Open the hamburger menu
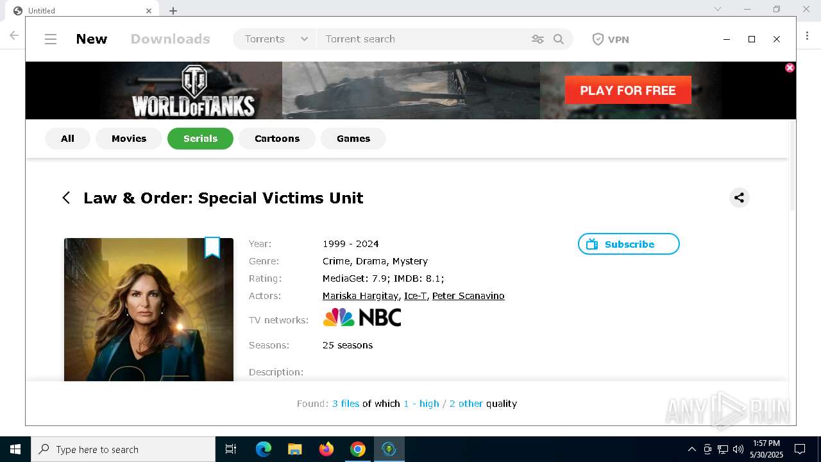821x462 pixels. (x=51, y=39)
